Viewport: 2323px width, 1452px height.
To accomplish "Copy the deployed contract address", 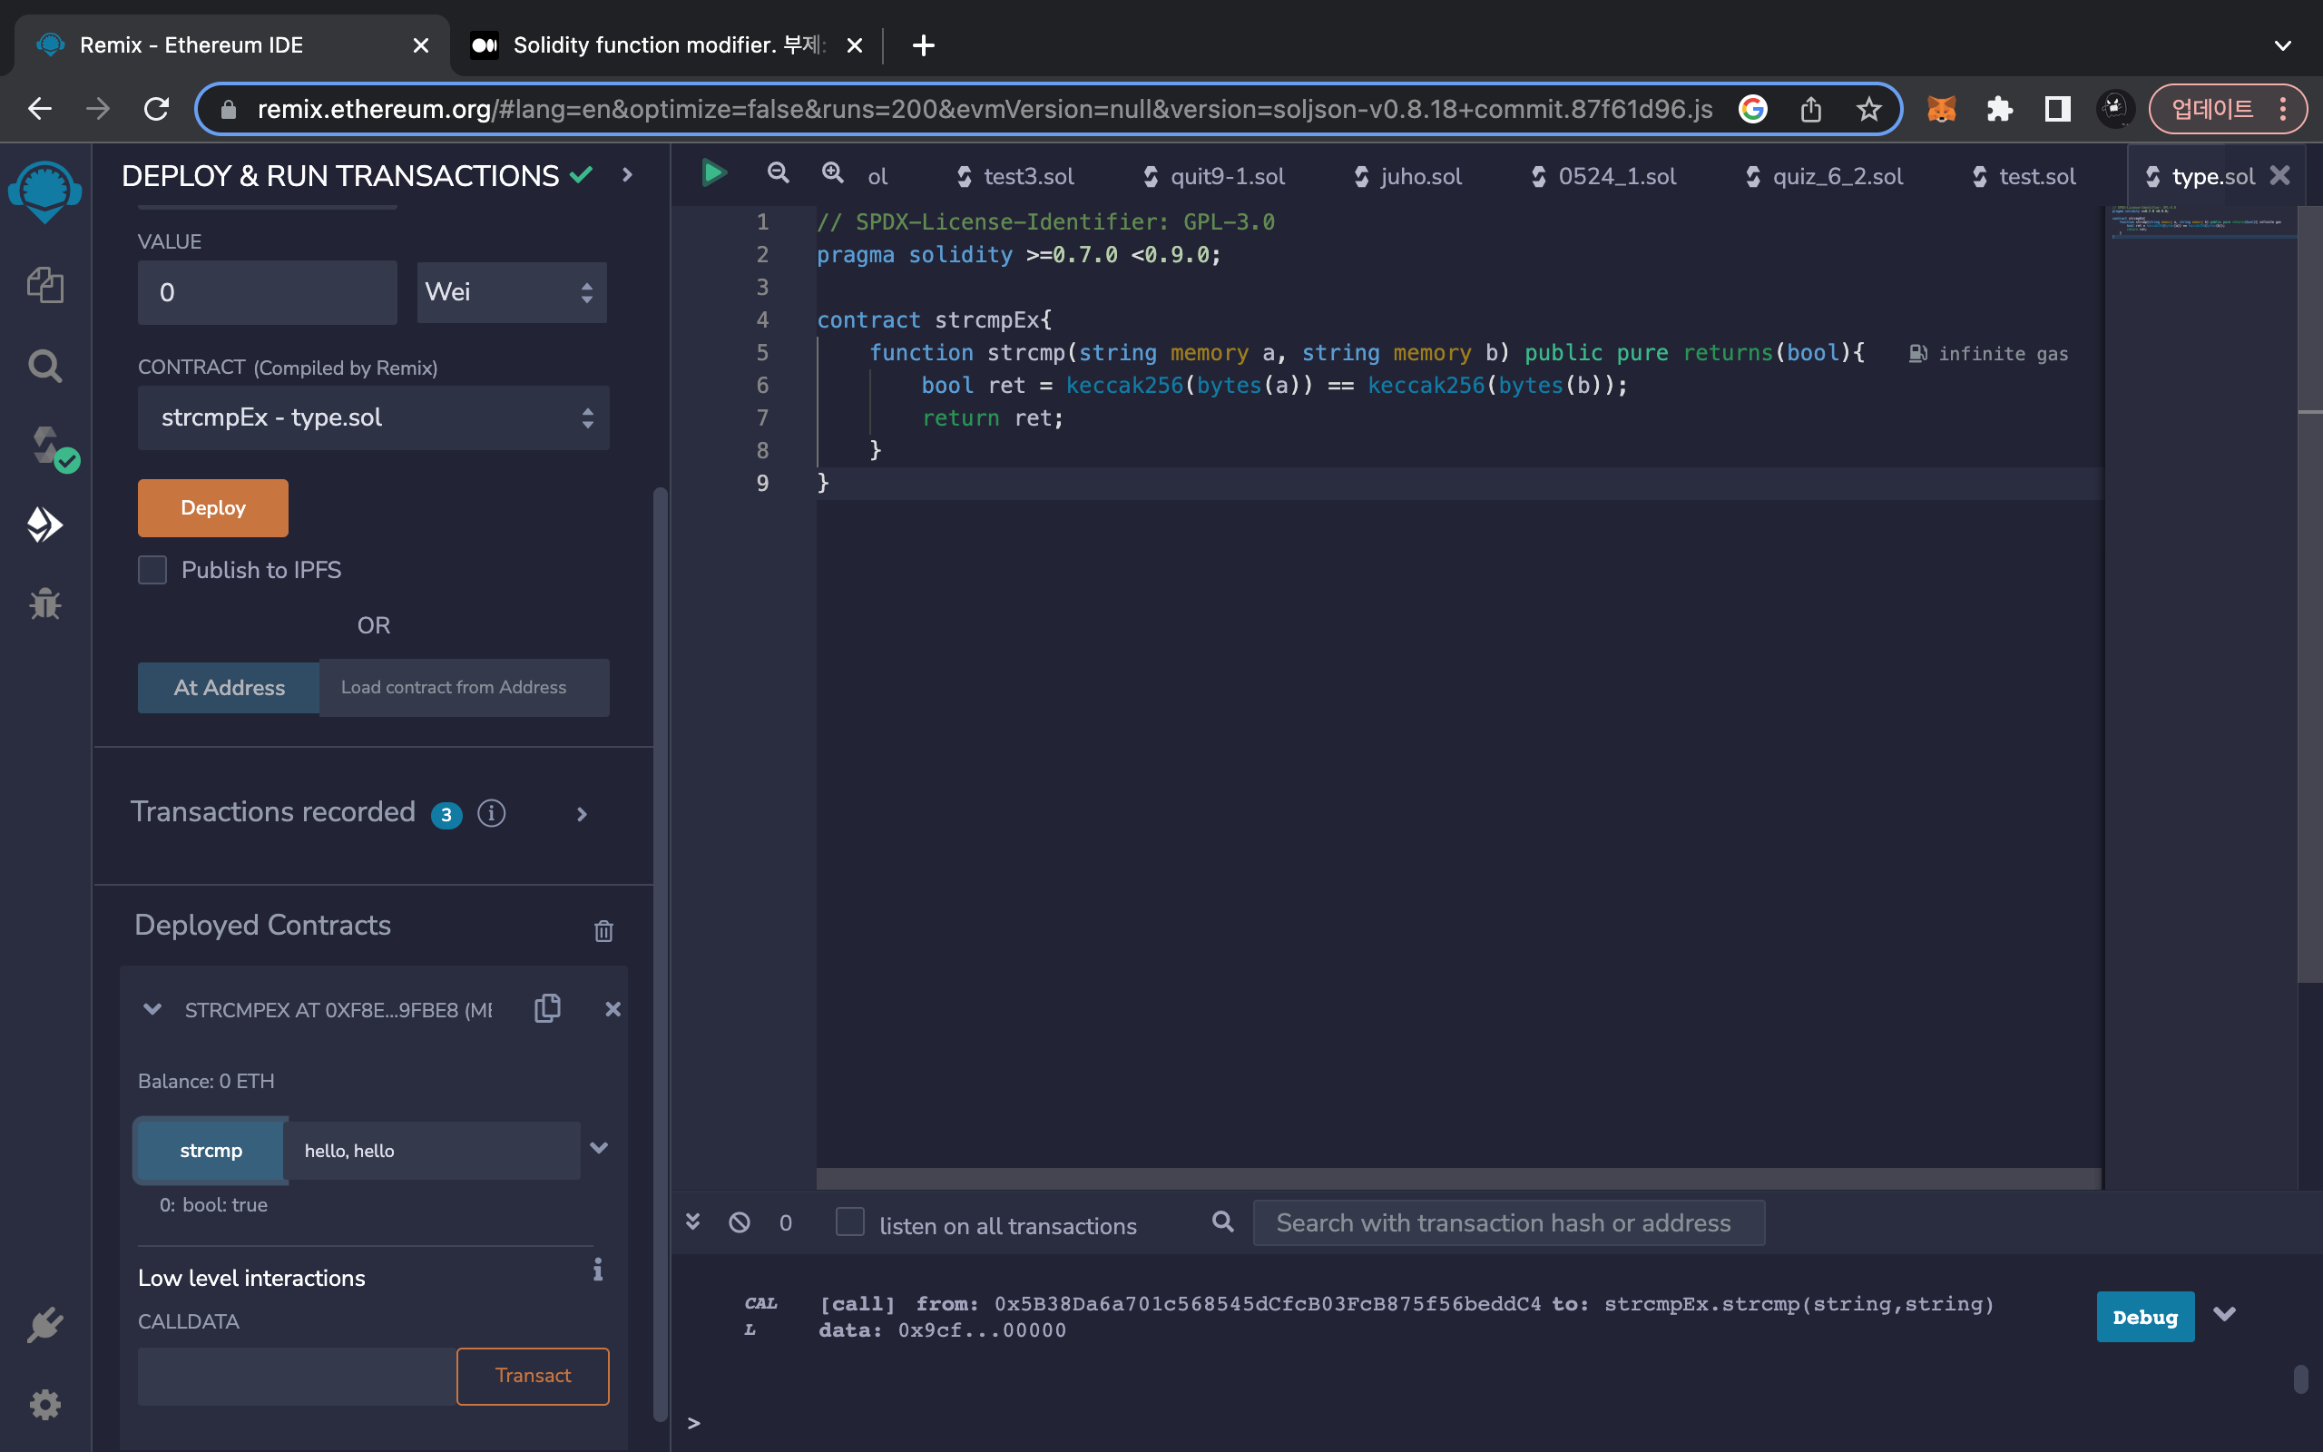I will (547, 1007).
